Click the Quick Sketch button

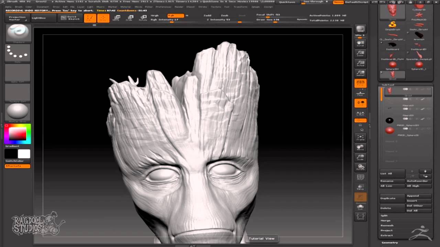70,18
